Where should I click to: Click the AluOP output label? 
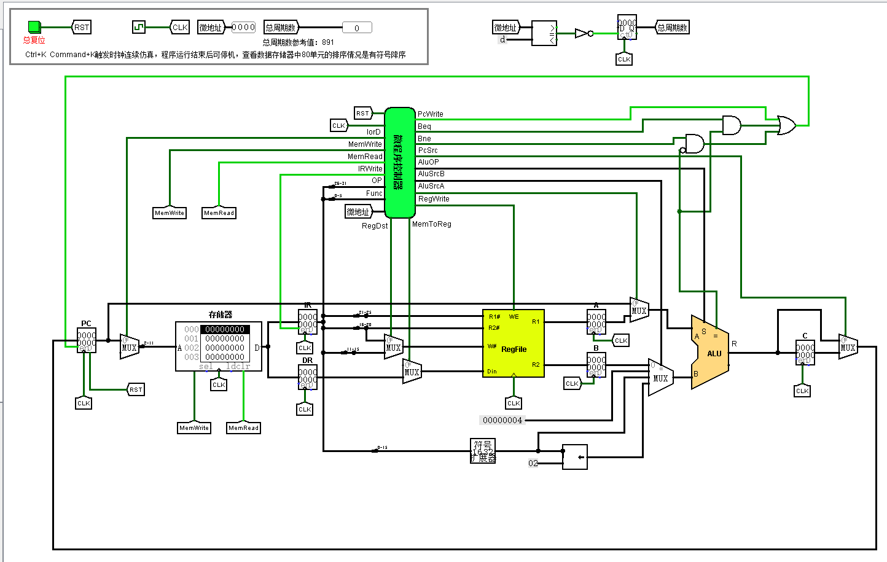point(429,162)
